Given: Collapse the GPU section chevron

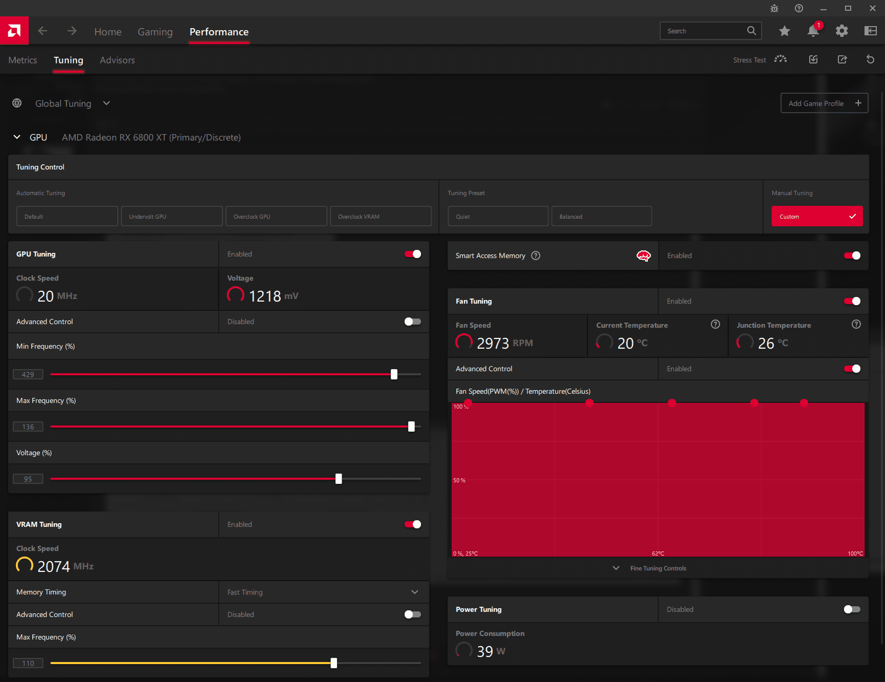Looking at the screenshot, I should click(x=17, y=137).
